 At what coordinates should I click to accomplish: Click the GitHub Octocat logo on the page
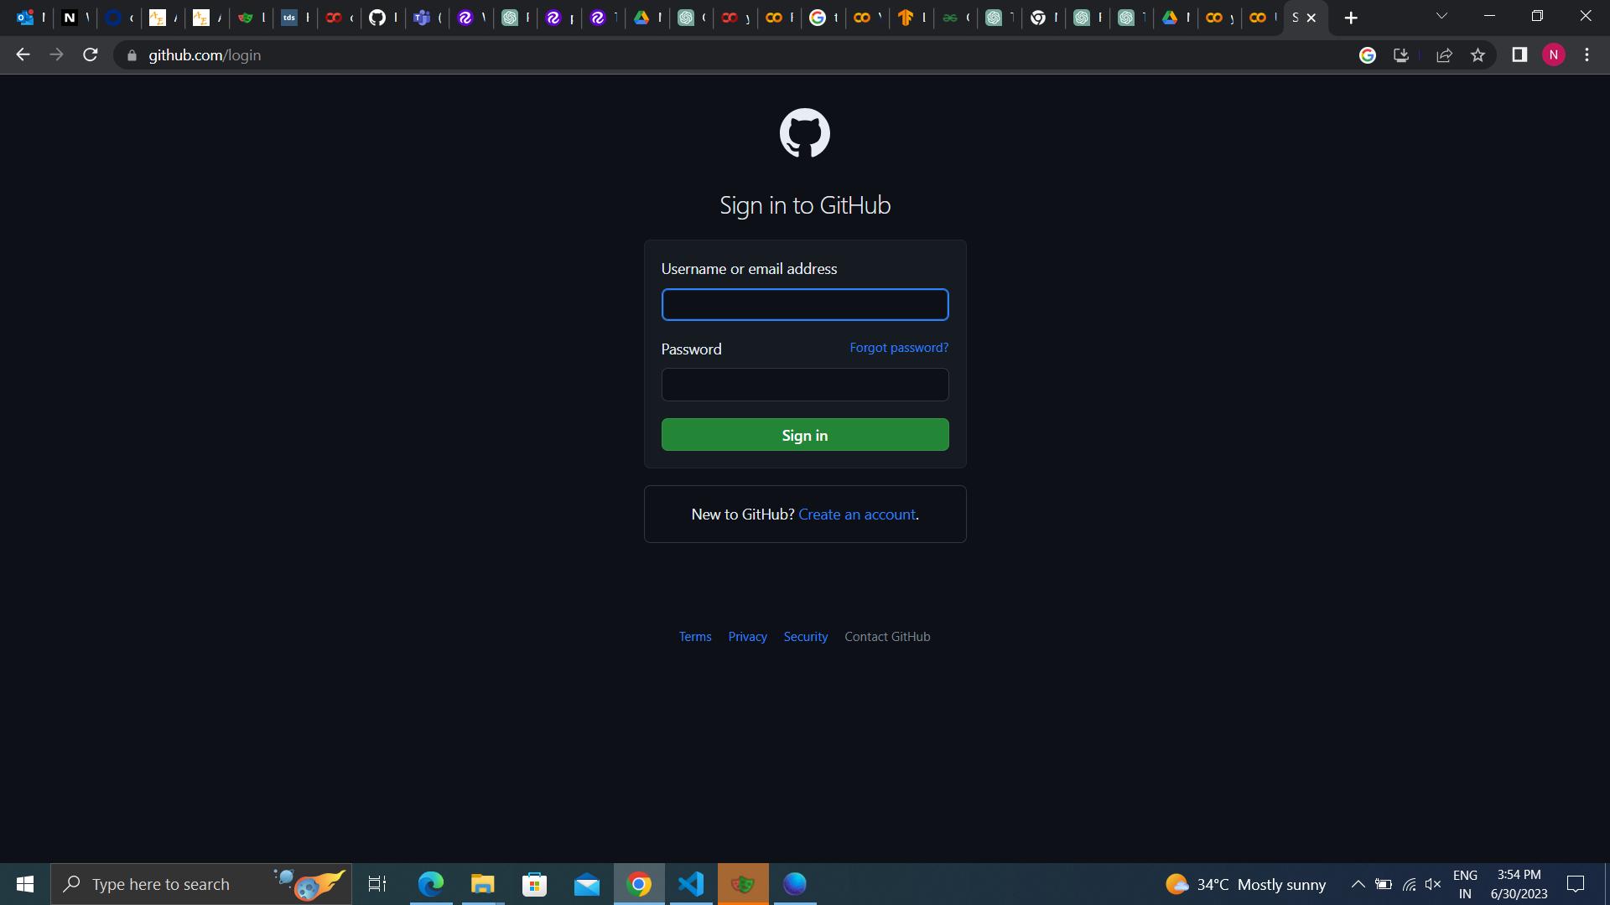[805, 132]
